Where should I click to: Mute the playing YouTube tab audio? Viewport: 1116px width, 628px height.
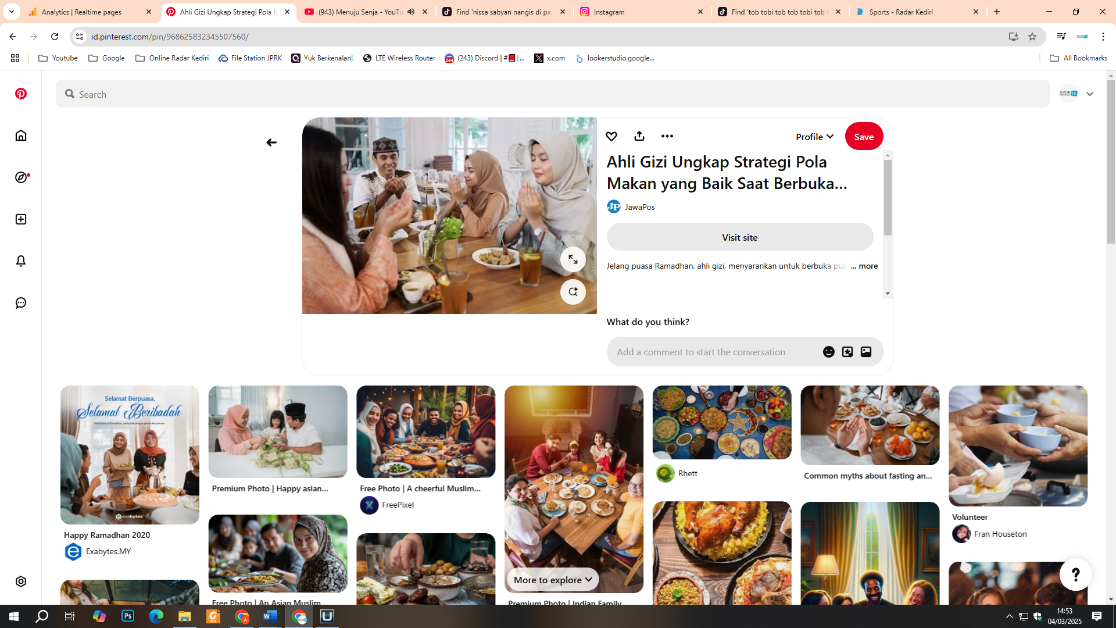pos(411,11)
